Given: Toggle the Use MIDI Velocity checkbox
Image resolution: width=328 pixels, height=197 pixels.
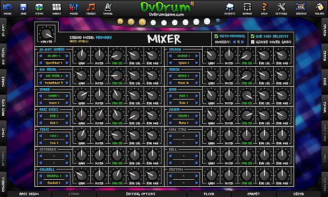Looking at the screenshot, I should pyautogui.click(x=253, y=36).
